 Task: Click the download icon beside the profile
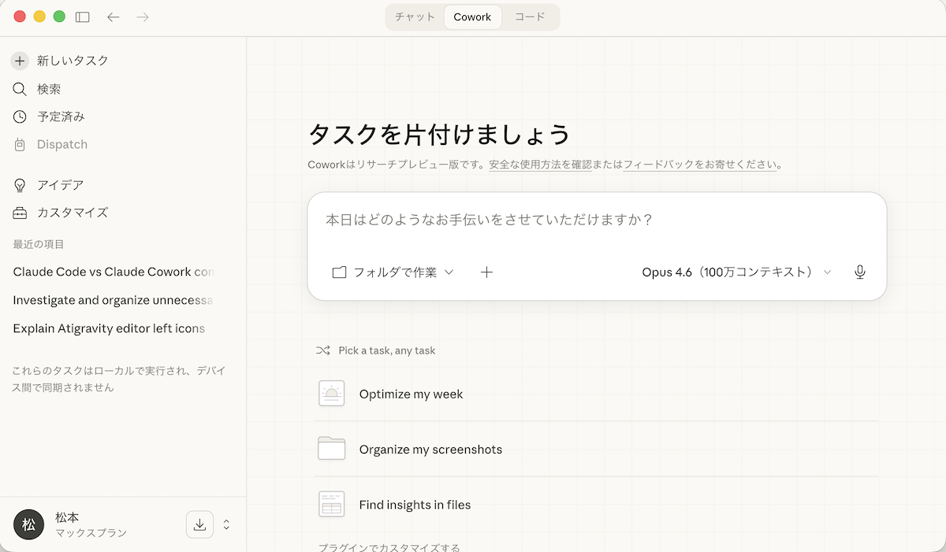199,524
